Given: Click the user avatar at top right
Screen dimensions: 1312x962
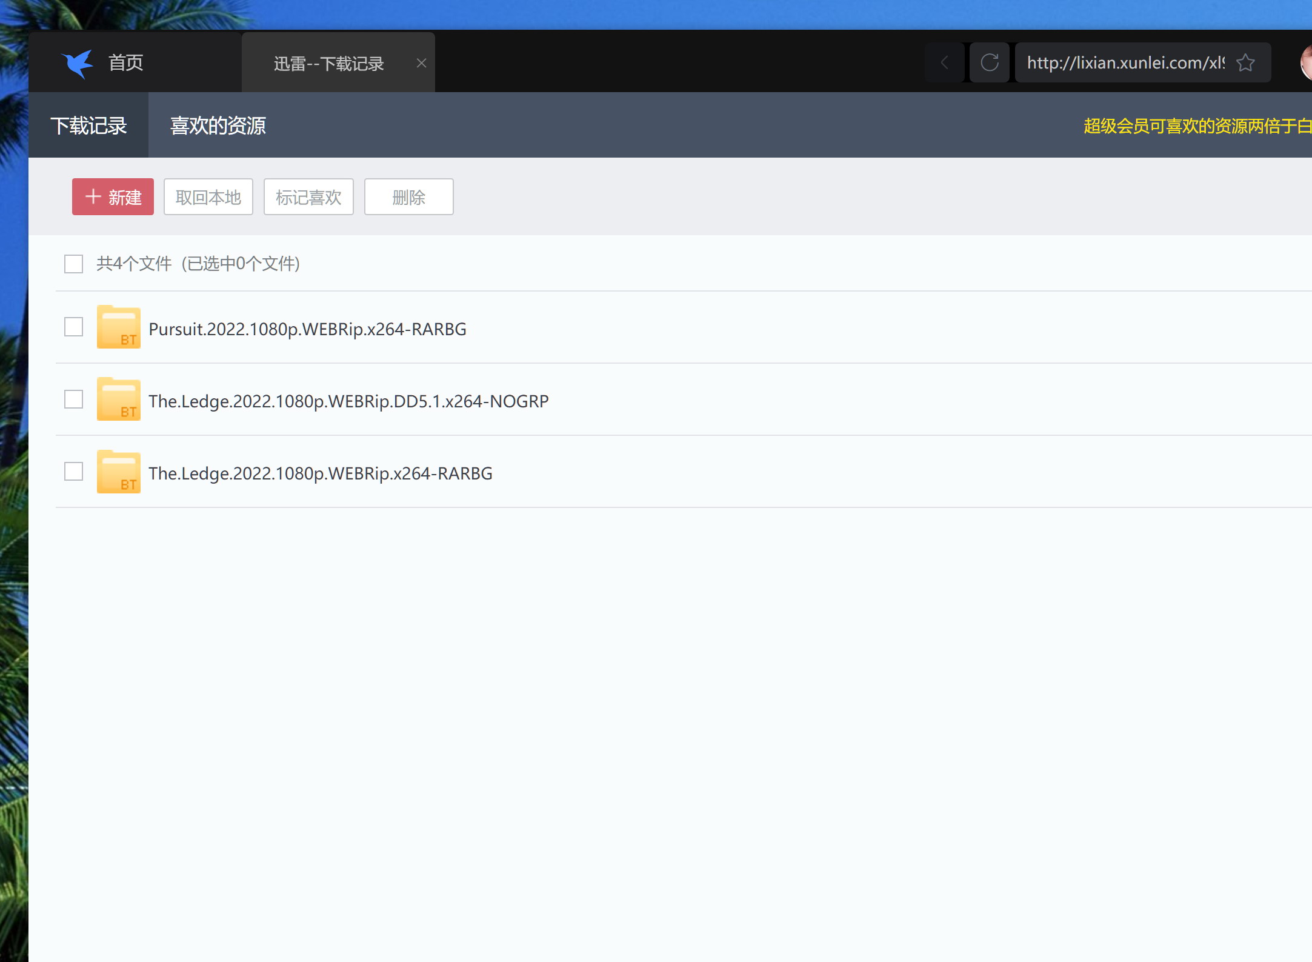Looking at the screenshot, I should click(1306, 62).
